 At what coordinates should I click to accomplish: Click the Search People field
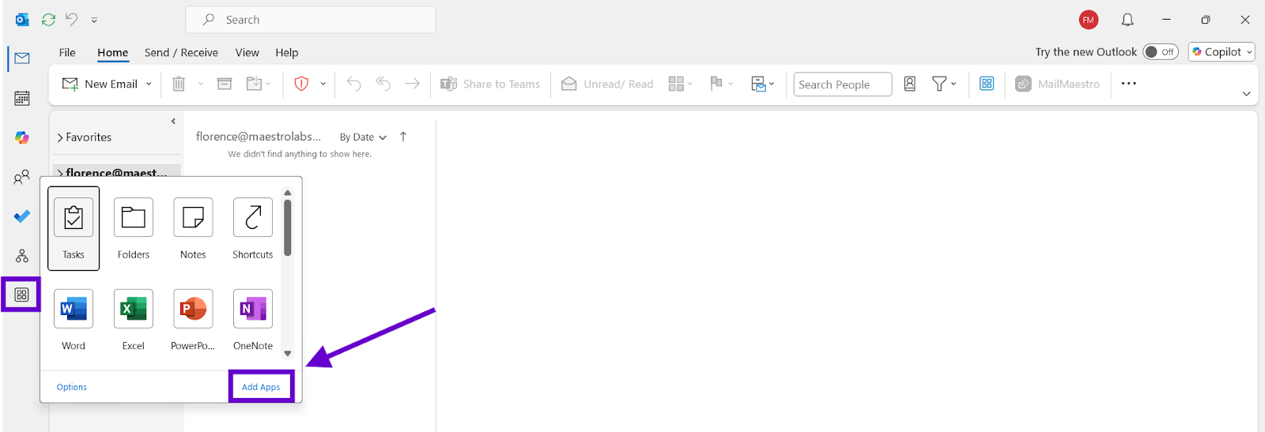[x=842, y=85]
